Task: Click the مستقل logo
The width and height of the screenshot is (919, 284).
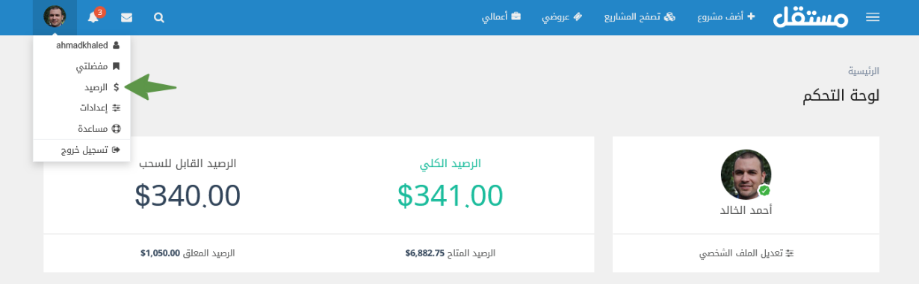Action: [x=810, y=16]
